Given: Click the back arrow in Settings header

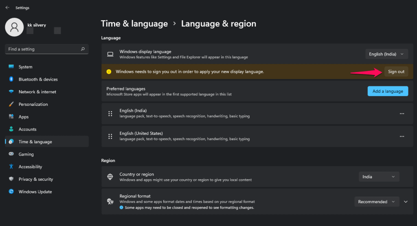Looking at the screenshot, I should (x=7, y=7).
